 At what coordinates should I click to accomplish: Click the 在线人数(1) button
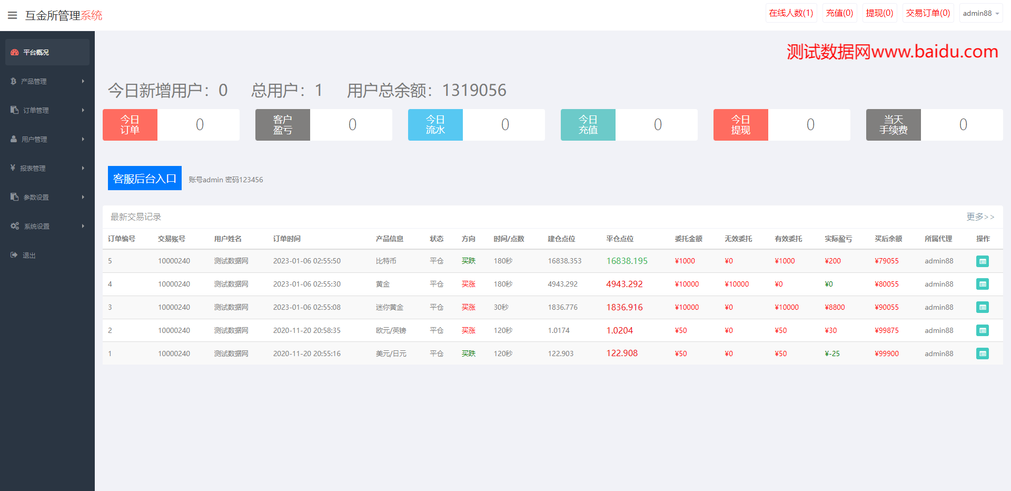(791, 13)
